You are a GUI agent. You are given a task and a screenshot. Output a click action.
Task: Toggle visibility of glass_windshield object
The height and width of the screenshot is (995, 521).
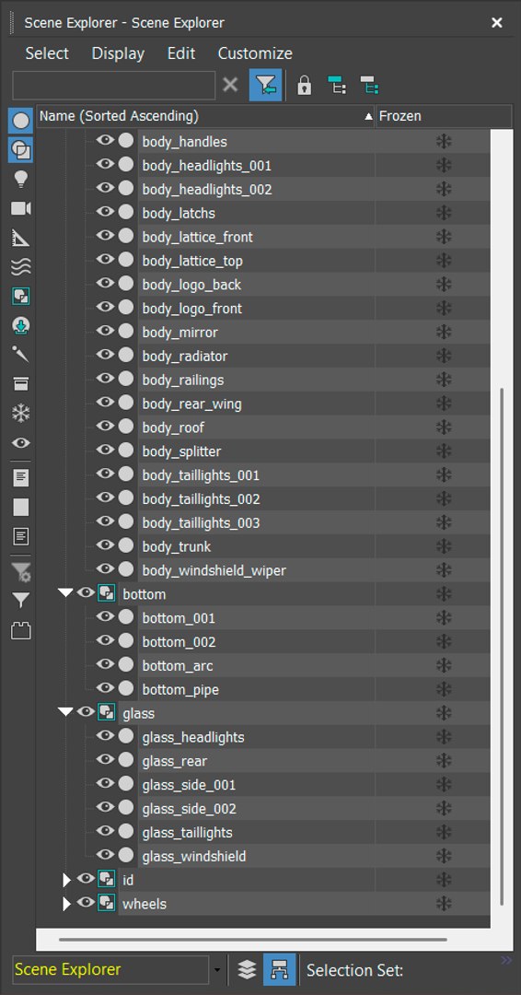tap(105, 855)
